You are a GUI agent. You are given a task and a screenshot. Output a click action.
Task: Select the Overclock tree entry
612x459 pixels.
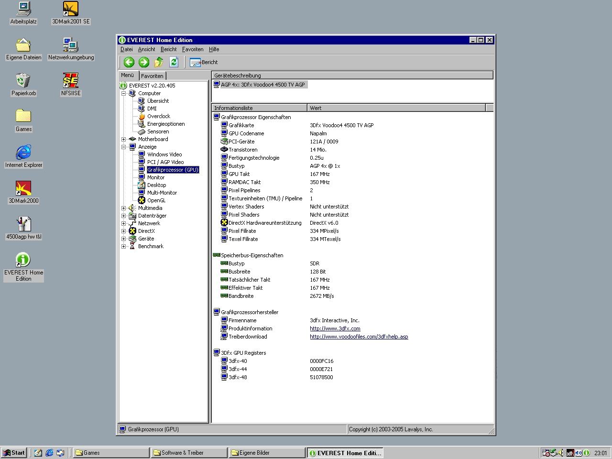(158, 116)
